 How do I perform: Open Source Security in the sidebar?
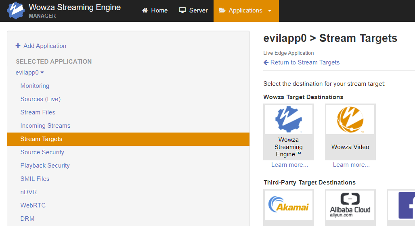(x=42, y=152)
